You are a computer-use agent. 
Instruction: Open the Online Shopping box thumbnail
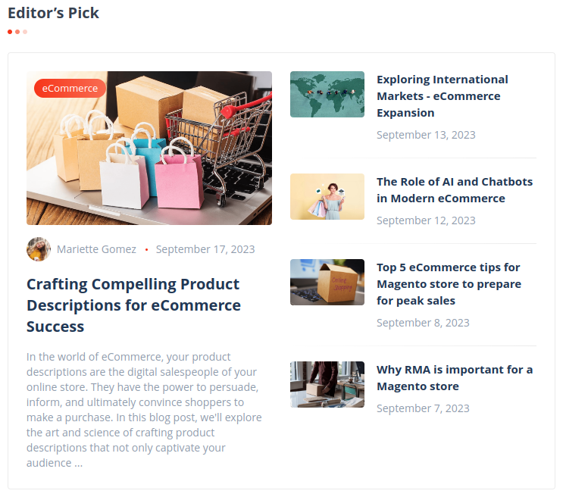click(x=327, y=282)
